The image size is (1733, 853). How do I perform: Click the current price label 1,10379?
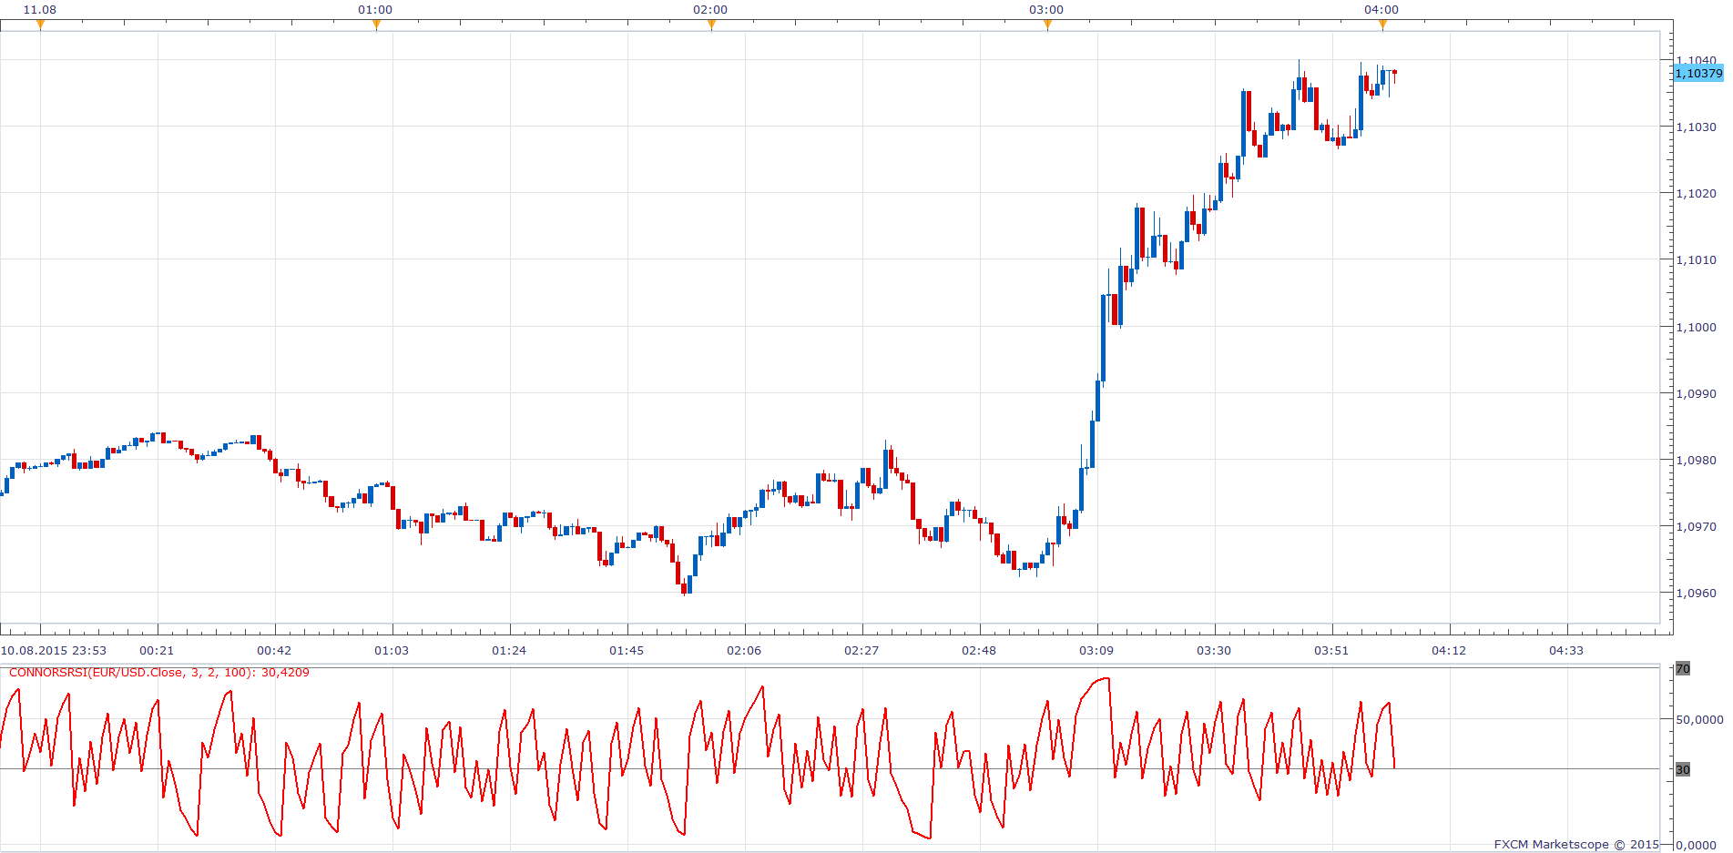(1698, 73)
